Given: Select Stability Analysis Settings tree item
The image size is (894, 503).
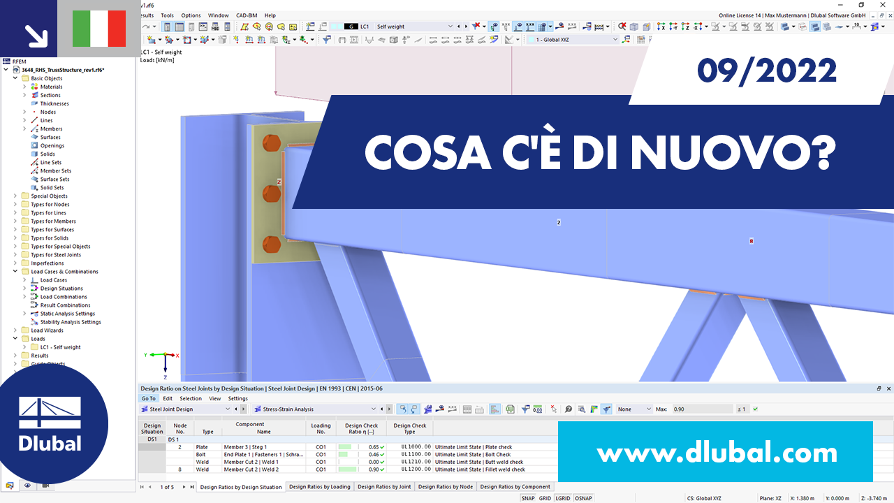Looking at the screenshot, I should [71, 322].
